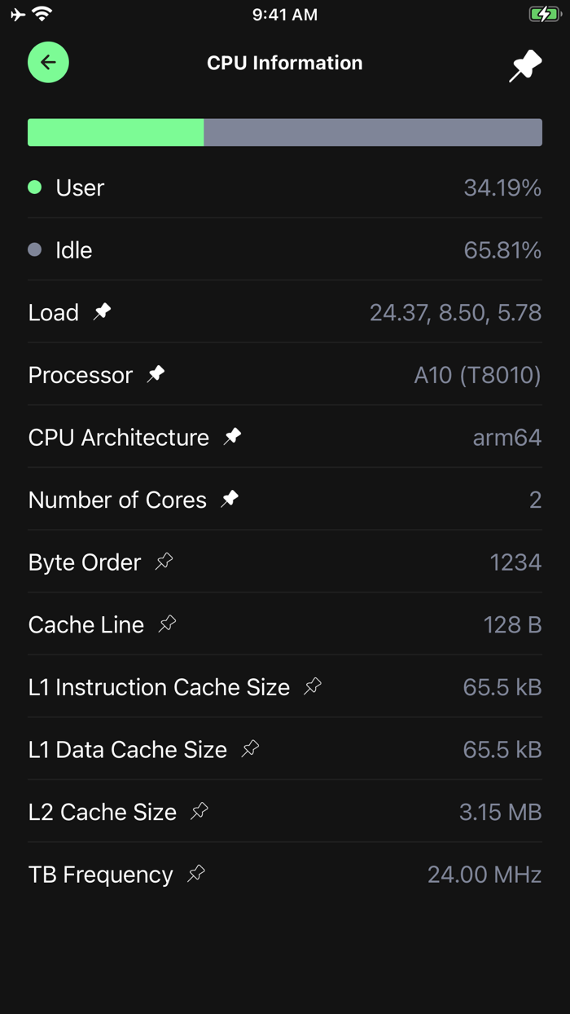Screen dimensions: 570x1014
Task: Select the A10 (T8010) processor value
Action: pyautogui.click(x=477, y=375)
